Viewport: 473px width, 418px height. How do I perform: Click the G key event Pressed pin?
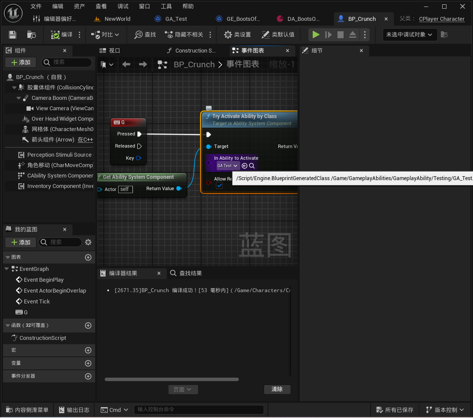139,134
